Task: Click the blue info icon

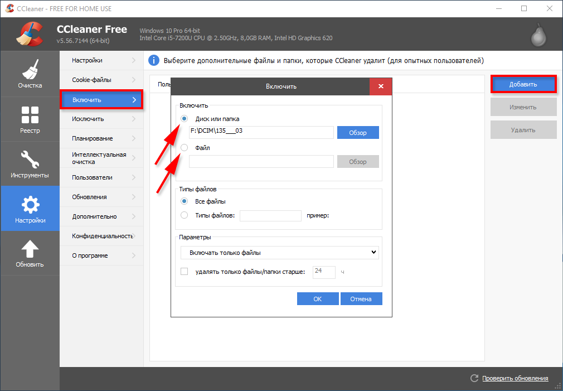Action: 154,60
